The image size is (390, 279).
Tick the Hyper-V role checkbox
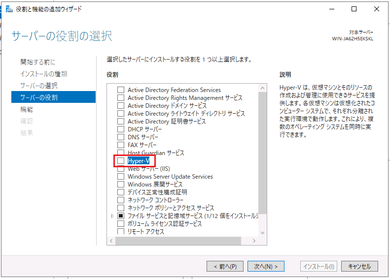(x=121, y=160)
